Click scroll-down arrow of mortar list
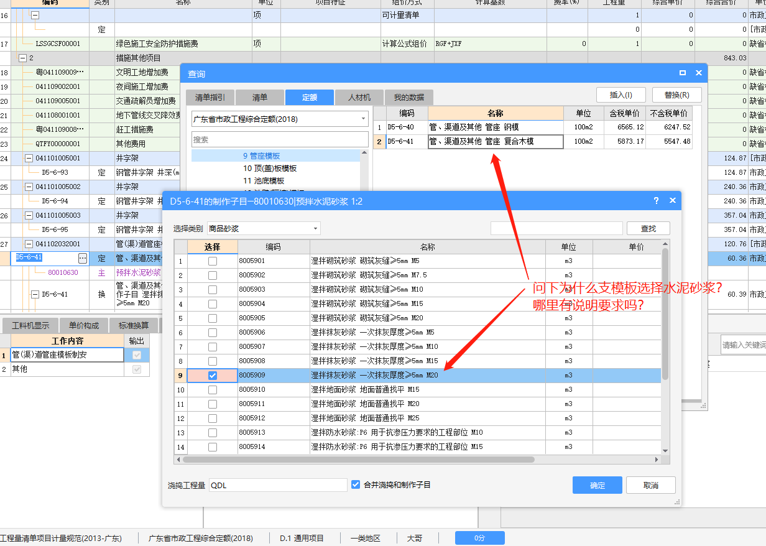766x546 pixels. tap(665, 451)
